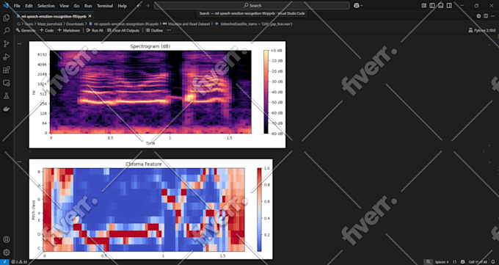Viewport: 499px width, 265px height.
Task: Click the braces language mode status icon
Action: [x=454, y=262]
